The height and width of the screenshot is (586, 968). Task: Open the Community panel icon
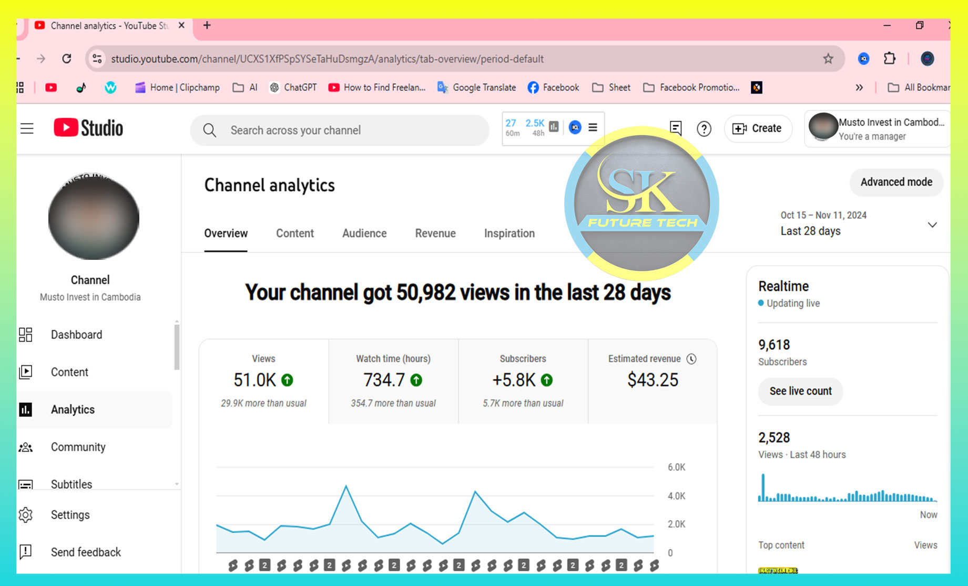[26, 447]
